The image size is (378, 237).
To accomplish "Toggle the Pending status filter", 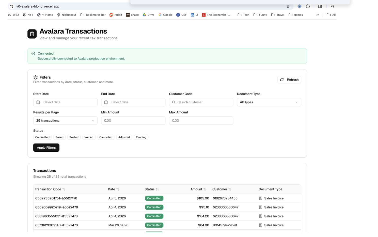I will click(141, 137).
